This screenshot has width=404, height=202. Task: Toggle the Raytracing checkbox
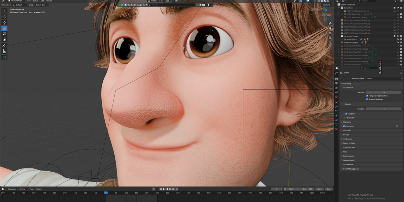(344, 126)
